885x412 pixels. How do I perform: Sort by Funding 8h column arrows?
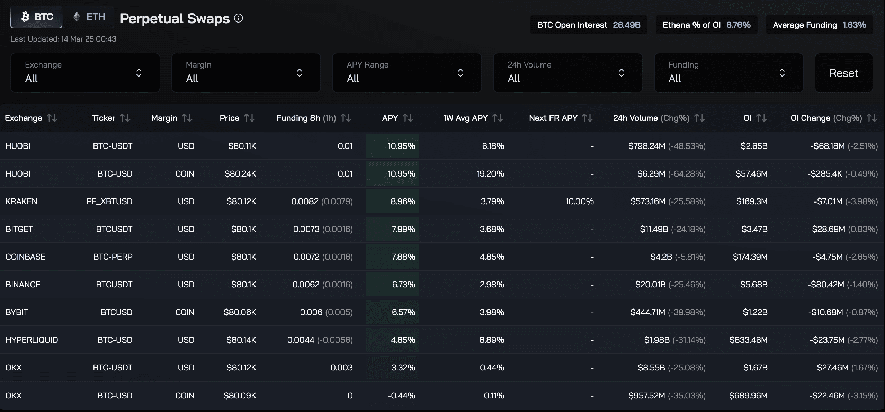(x=346, y=118)
